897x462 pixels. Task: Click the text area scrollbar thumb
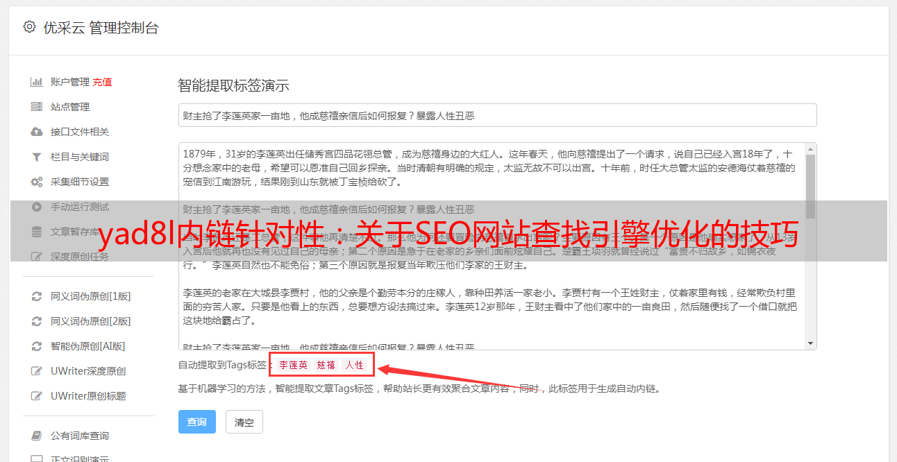pyautogui.click(x=810, y=186)
